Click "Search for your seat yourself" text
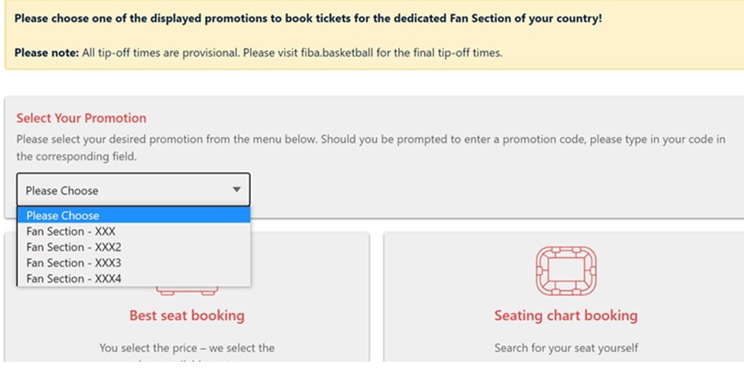744x390 pixels. click(x=565, y=348)
